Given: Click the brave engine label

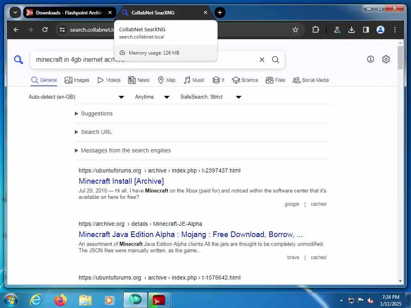Looking at the screenshot, I should coord(293,257).
